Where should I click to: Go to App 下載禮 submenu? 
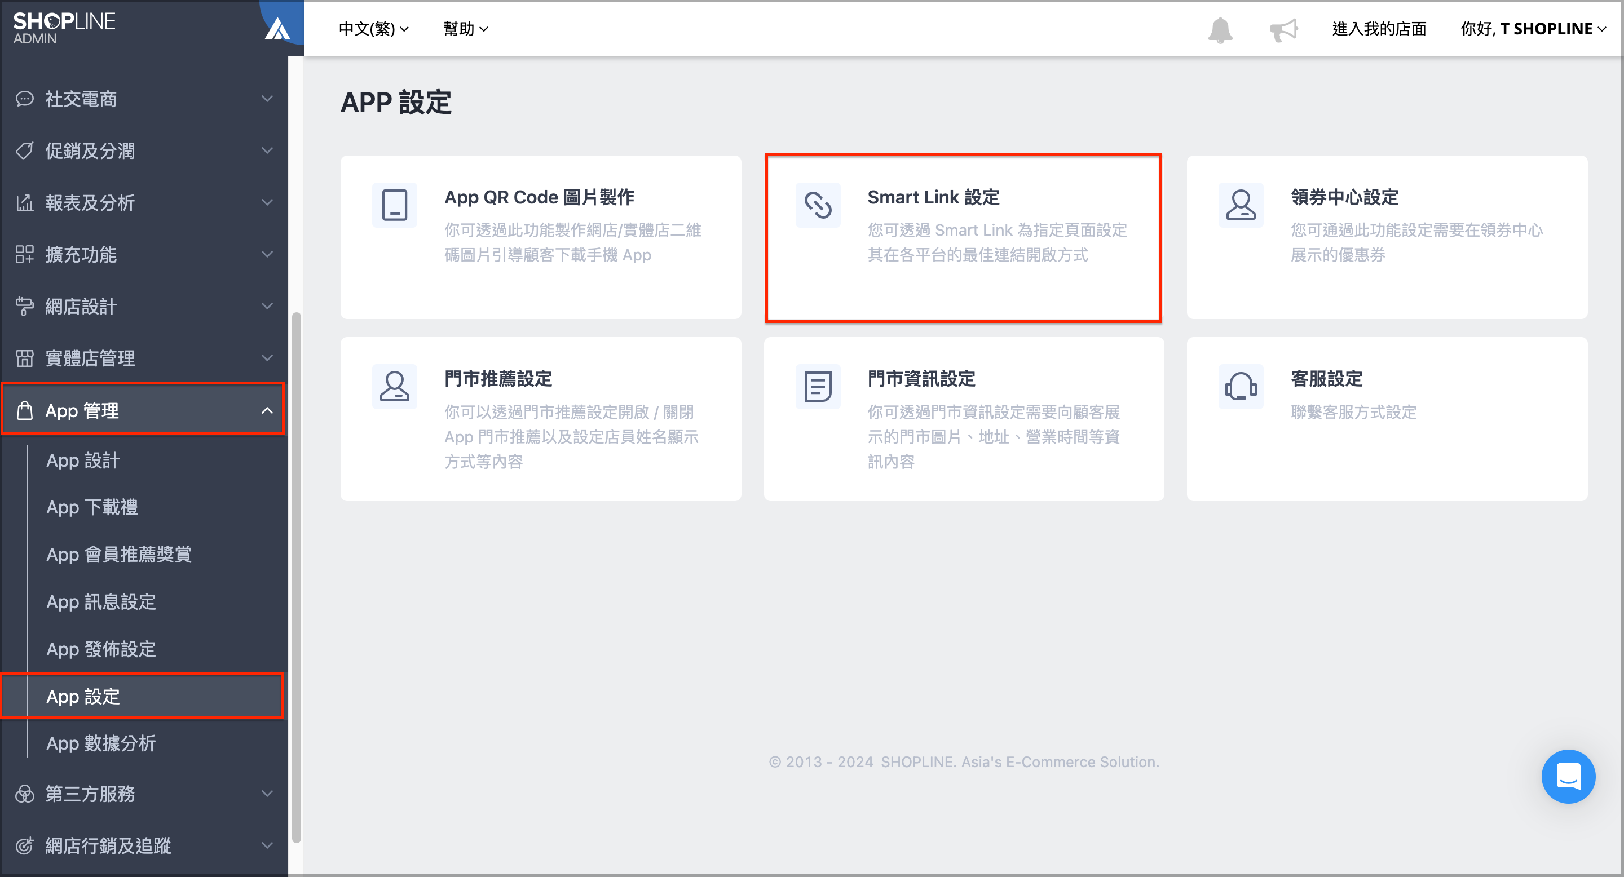pyautogui.click(x=92, y=507)
